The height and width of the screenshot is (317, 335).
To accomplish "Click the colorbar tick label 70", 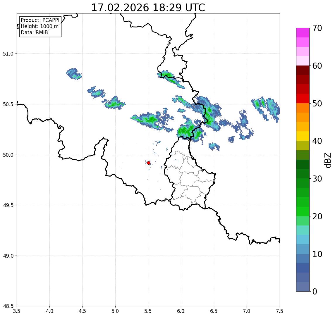I will point(317,28).
